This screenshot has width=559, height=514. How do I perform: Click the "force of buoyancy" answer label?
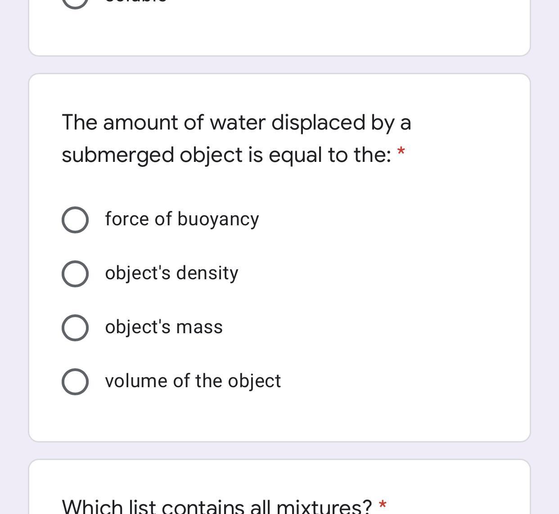[x=182, y=219]
